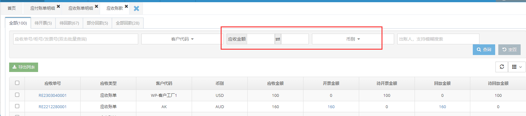The width and height of the screenshot is (526, 116).
Task: Click the blue close-all-tabs X icon
Action: (136, 8)
